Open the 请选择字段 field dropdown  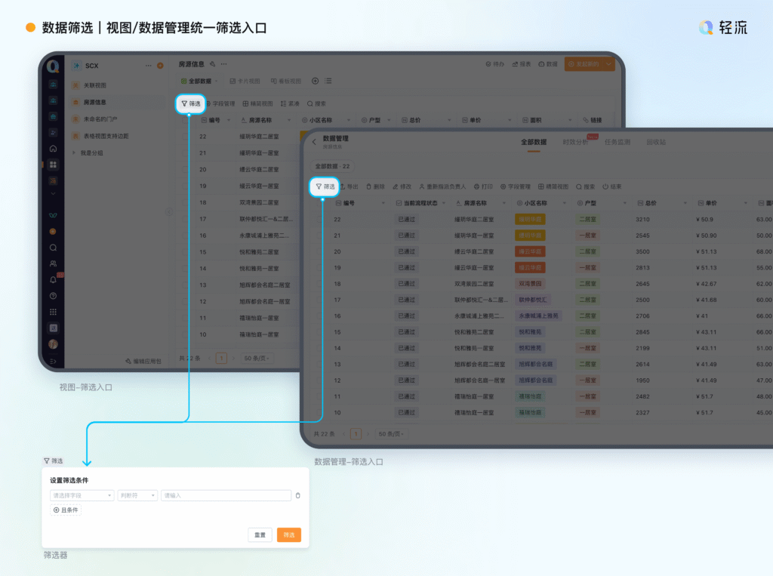[82, 496]
